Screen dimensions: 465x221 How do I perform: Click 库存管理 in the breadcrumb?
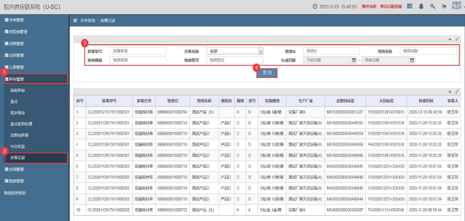(88, 21)
